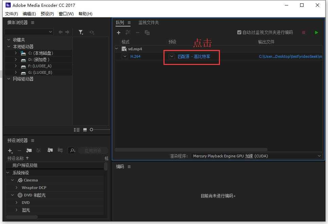Expand the F: (LUOEE_A) drive
This screenshot has width=328, height=224.
[x=16, y=66]
